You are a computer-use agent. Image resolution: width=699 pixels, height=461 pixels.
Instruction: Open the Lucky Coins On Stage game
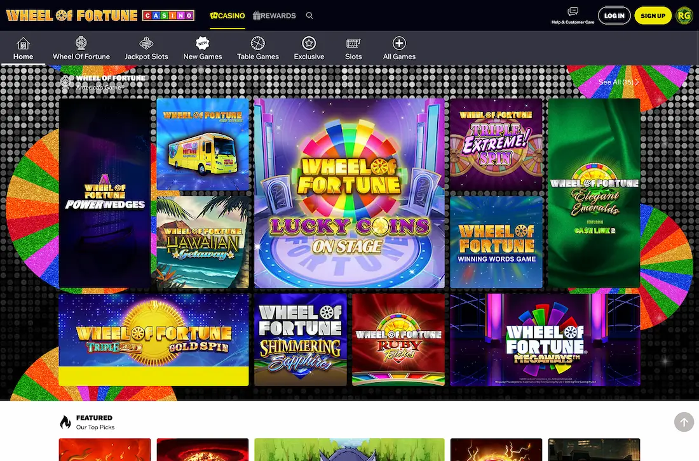coord(349,193)
